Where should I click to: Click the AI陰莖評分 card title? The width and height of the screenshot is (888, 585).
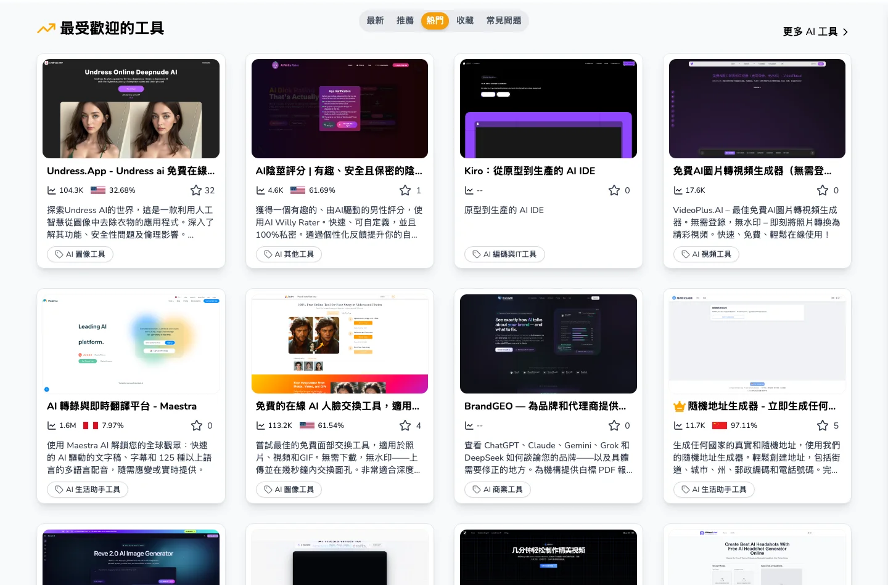[x=339, y=171]
